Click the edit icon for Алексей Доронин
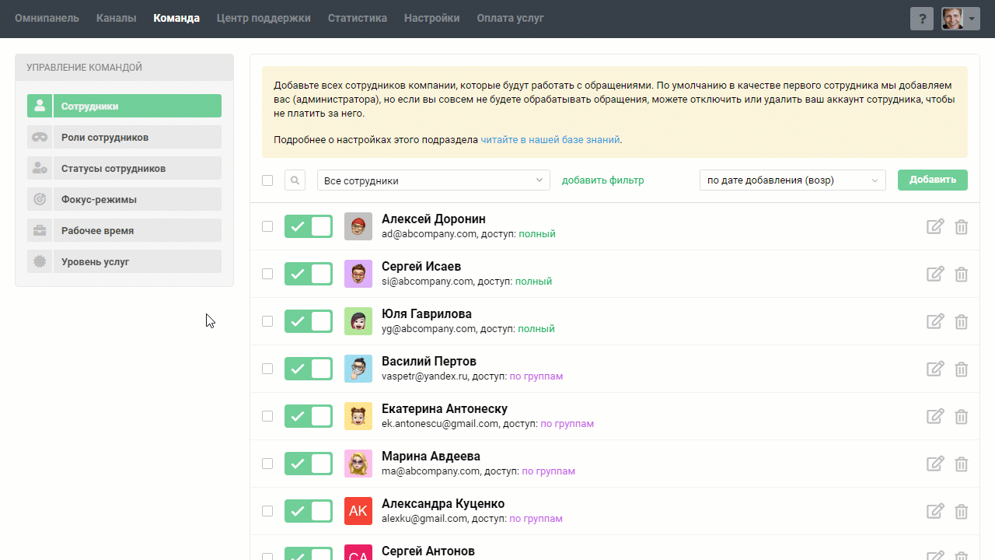The width and height of the screenshot is (995, 560). (935, 226)
